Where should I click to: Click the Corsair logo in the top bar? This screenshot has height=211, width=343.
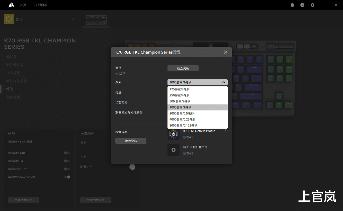(11, 5)
